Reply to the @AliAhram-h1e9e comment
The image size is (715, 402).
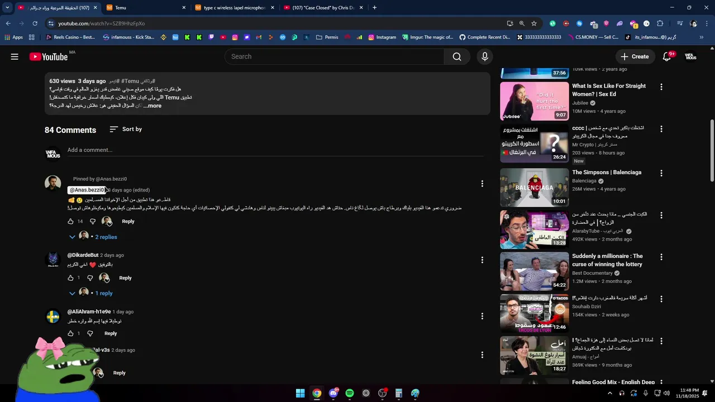111,333
